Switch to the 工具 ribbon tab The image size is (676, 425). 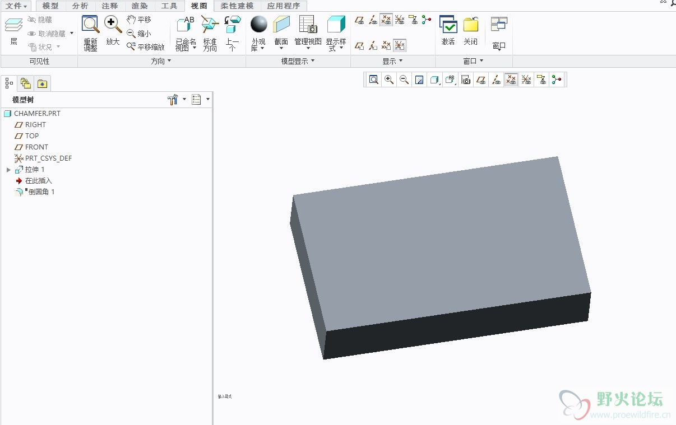169,6
